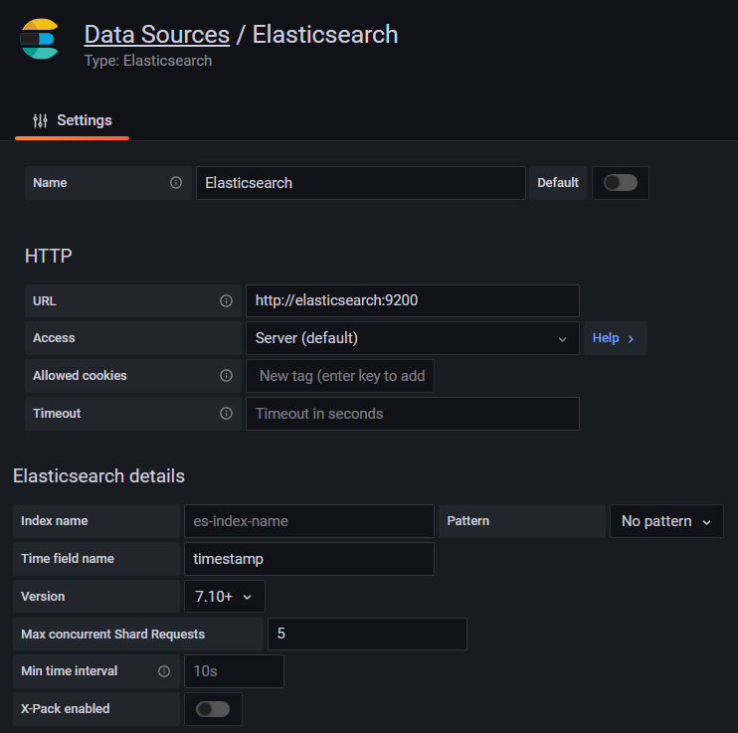Click the Timeout in seconds input

click(x=413, y=414)
